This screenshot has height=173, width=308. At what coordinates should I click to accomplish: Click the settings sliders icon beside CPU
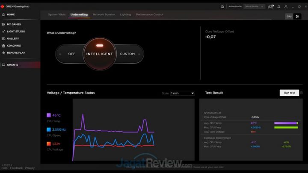pyautogui.click(x=298, y=16)
